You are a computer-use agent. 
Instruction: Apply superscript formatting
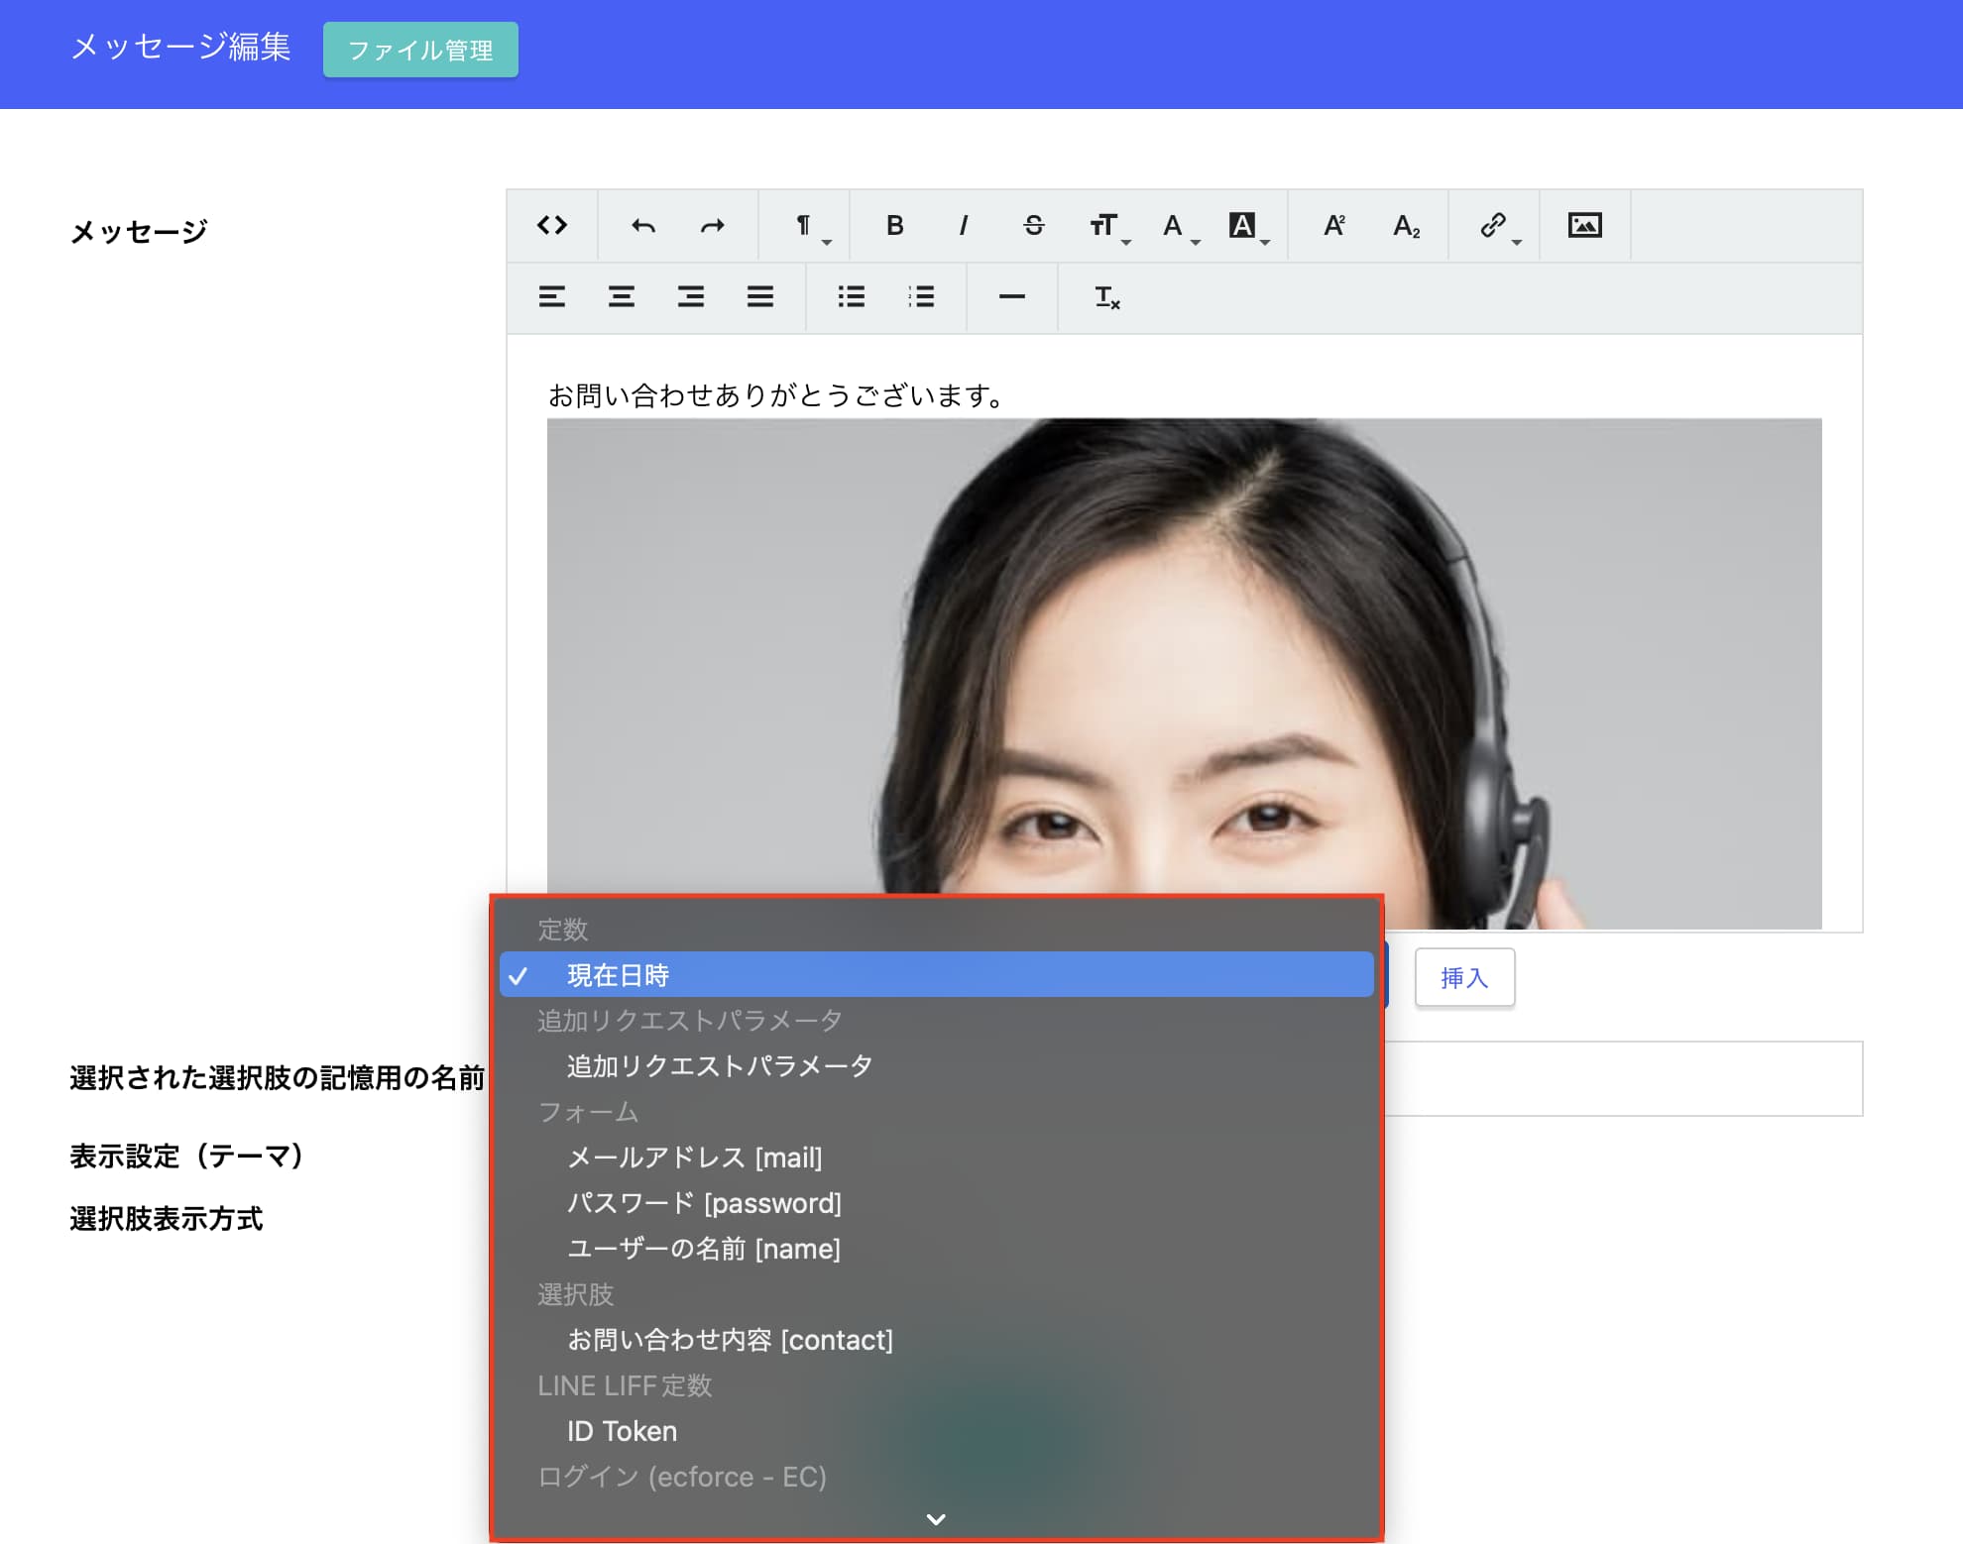click(x=1334, y=226)
